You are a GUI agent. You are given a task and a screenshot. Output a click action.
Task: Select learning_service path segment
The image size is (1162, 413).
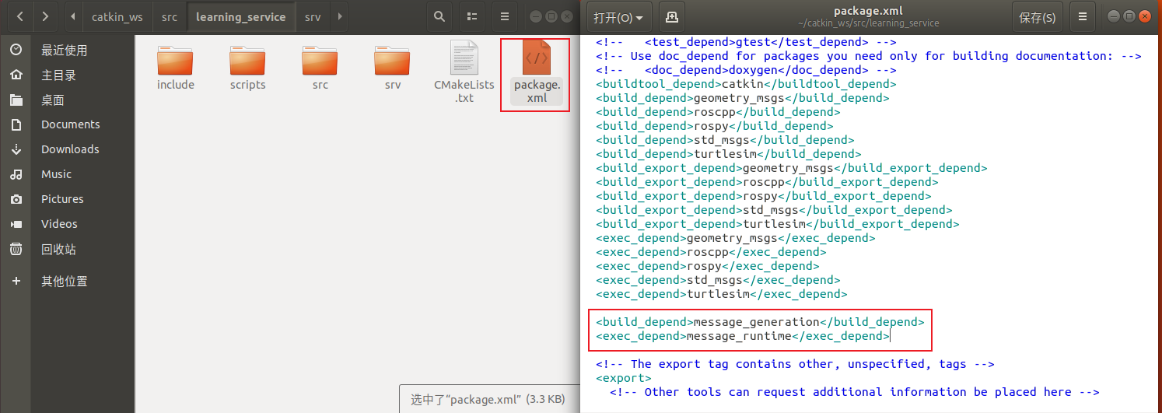(240, 16)
